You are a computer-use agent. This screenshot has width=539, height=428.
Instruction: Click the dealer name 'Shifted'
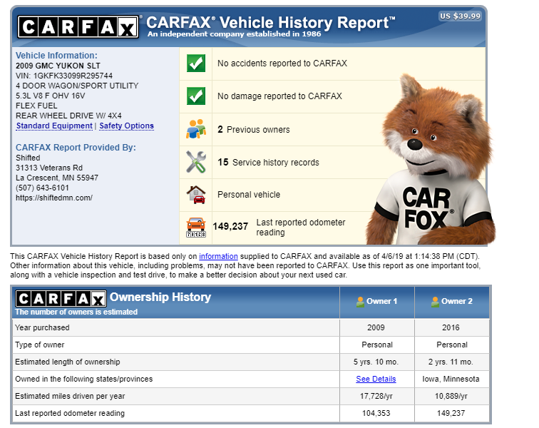(28, 158)
